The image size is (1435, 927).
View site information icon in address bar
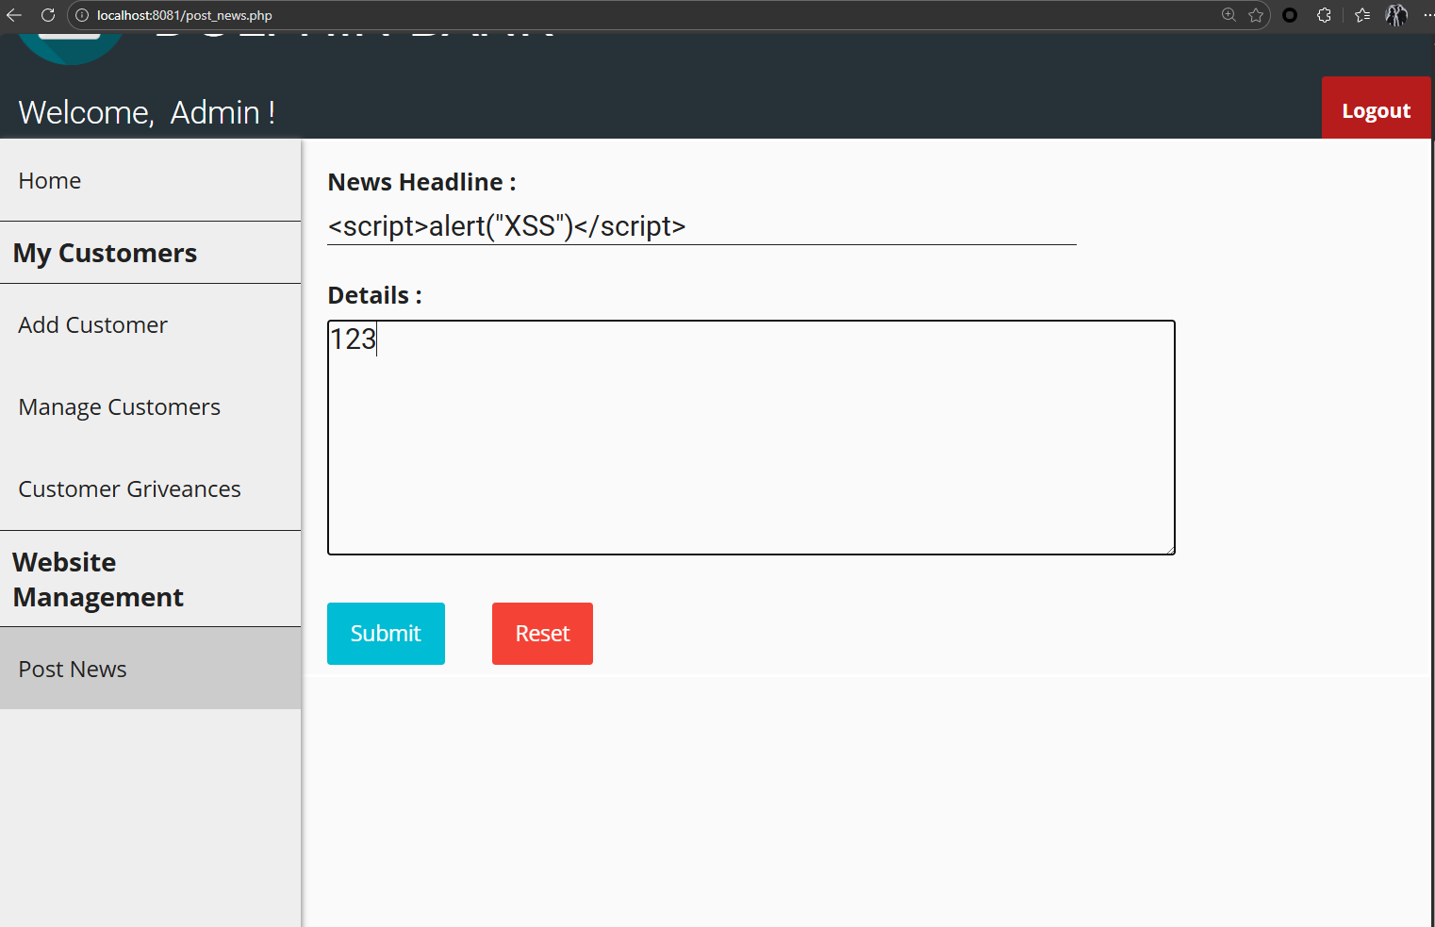point(82,15)
